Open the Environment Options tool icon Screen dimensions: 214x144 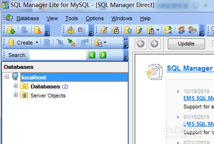coord(71,30)
